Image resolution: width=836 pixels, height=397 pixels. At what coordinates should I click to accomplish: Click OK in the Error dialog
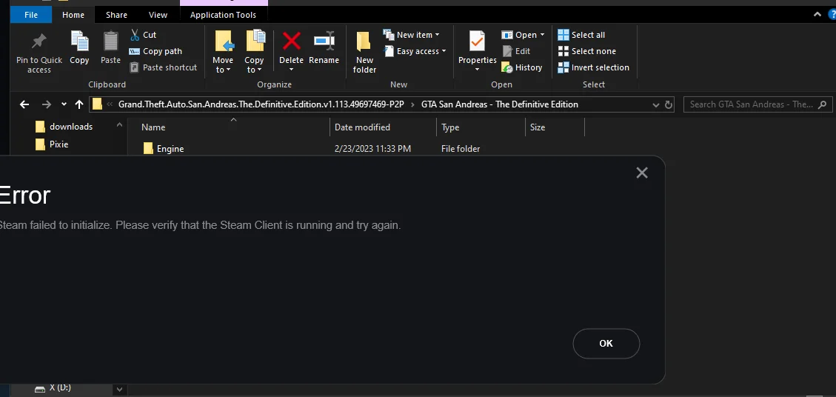[x=606, y=344]
